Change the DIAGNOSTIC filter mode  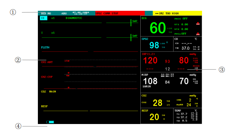pyautogui.click(x=74, y=18)
